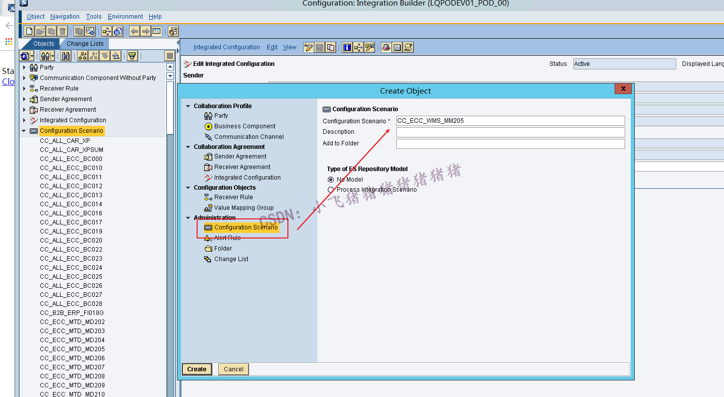
Task: Click the blue information icon
Action: [347, 47]
